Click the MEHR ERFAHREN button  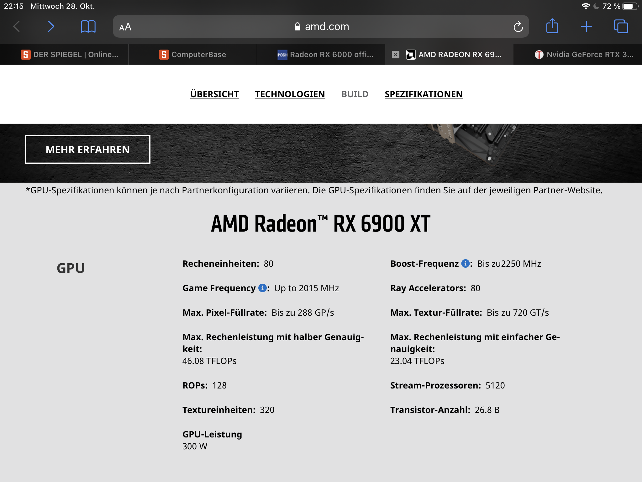tap(88, 149)
